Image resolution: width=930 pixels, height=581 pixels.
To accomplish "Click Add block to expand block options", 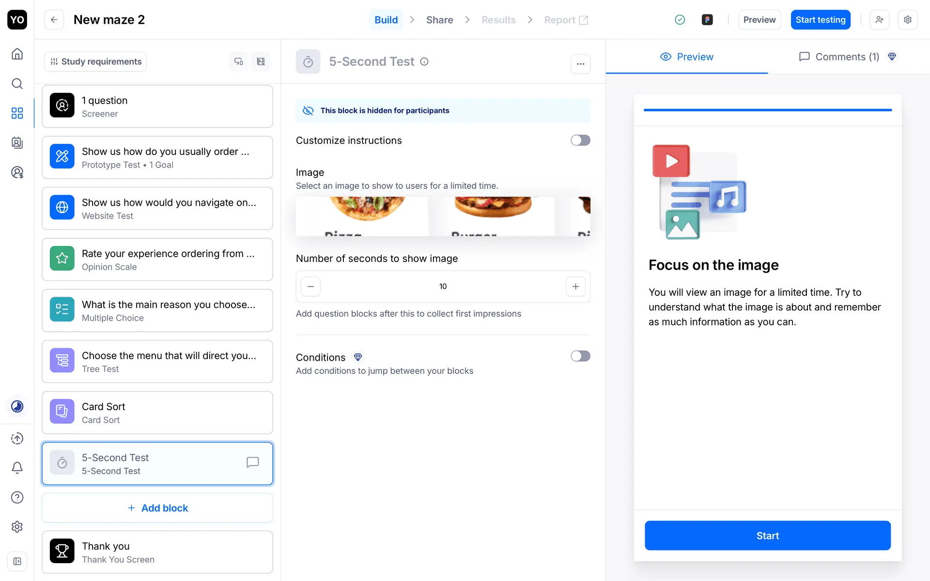I will coord(157,508).
